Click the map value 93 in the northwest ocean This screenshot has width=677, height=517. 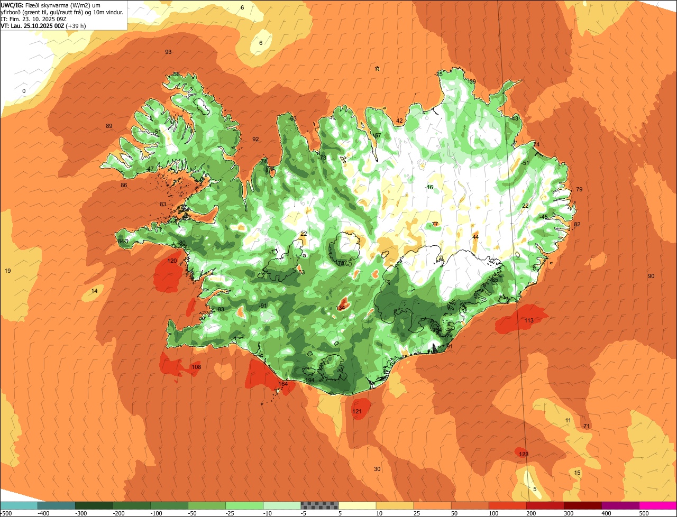[168, 52]
